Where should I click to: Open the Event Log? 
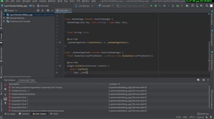click(203, 114)
